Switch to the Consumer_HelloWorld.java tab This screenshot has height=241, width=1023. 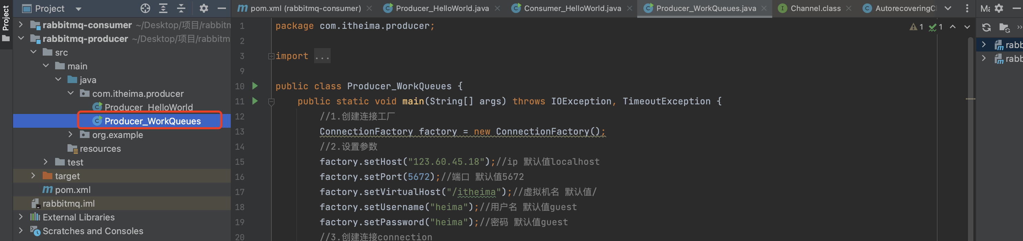coord(572,8)
